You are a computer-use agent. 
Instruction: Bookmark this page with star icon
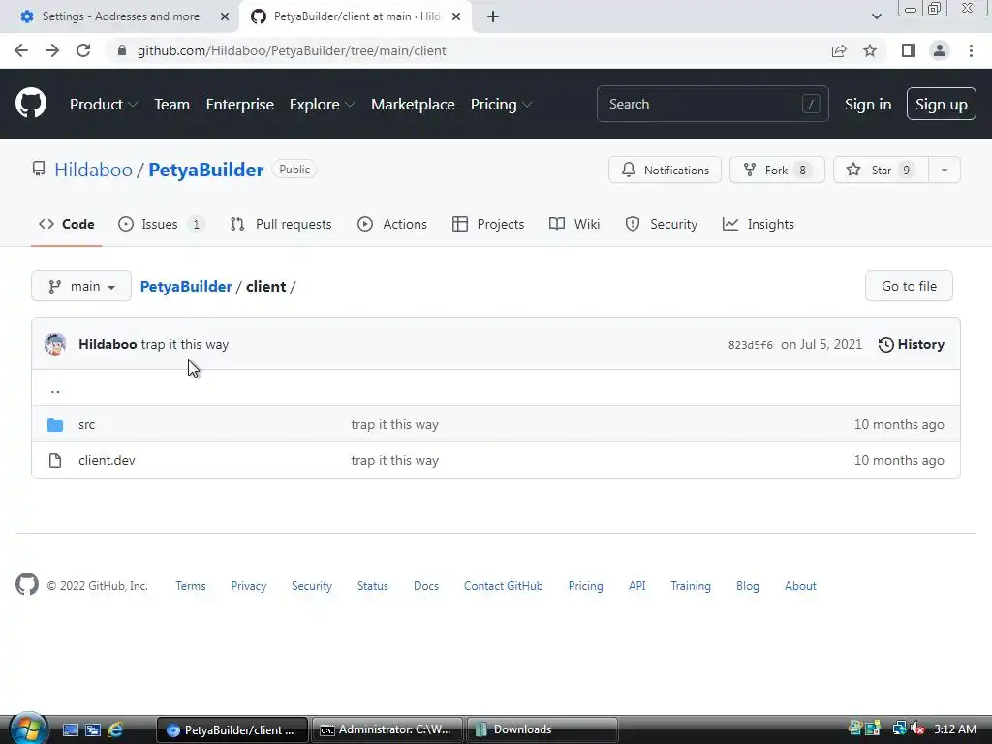coord(870,50)
